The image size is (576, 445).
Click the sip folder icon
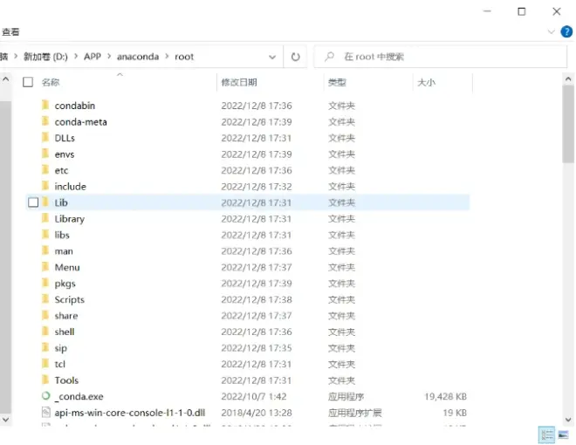click(x=45, y=347)
